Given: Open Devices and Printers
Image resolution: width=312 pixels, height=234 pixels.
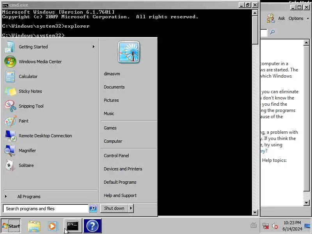Looking at the screenshot, I should coord(123,169).
